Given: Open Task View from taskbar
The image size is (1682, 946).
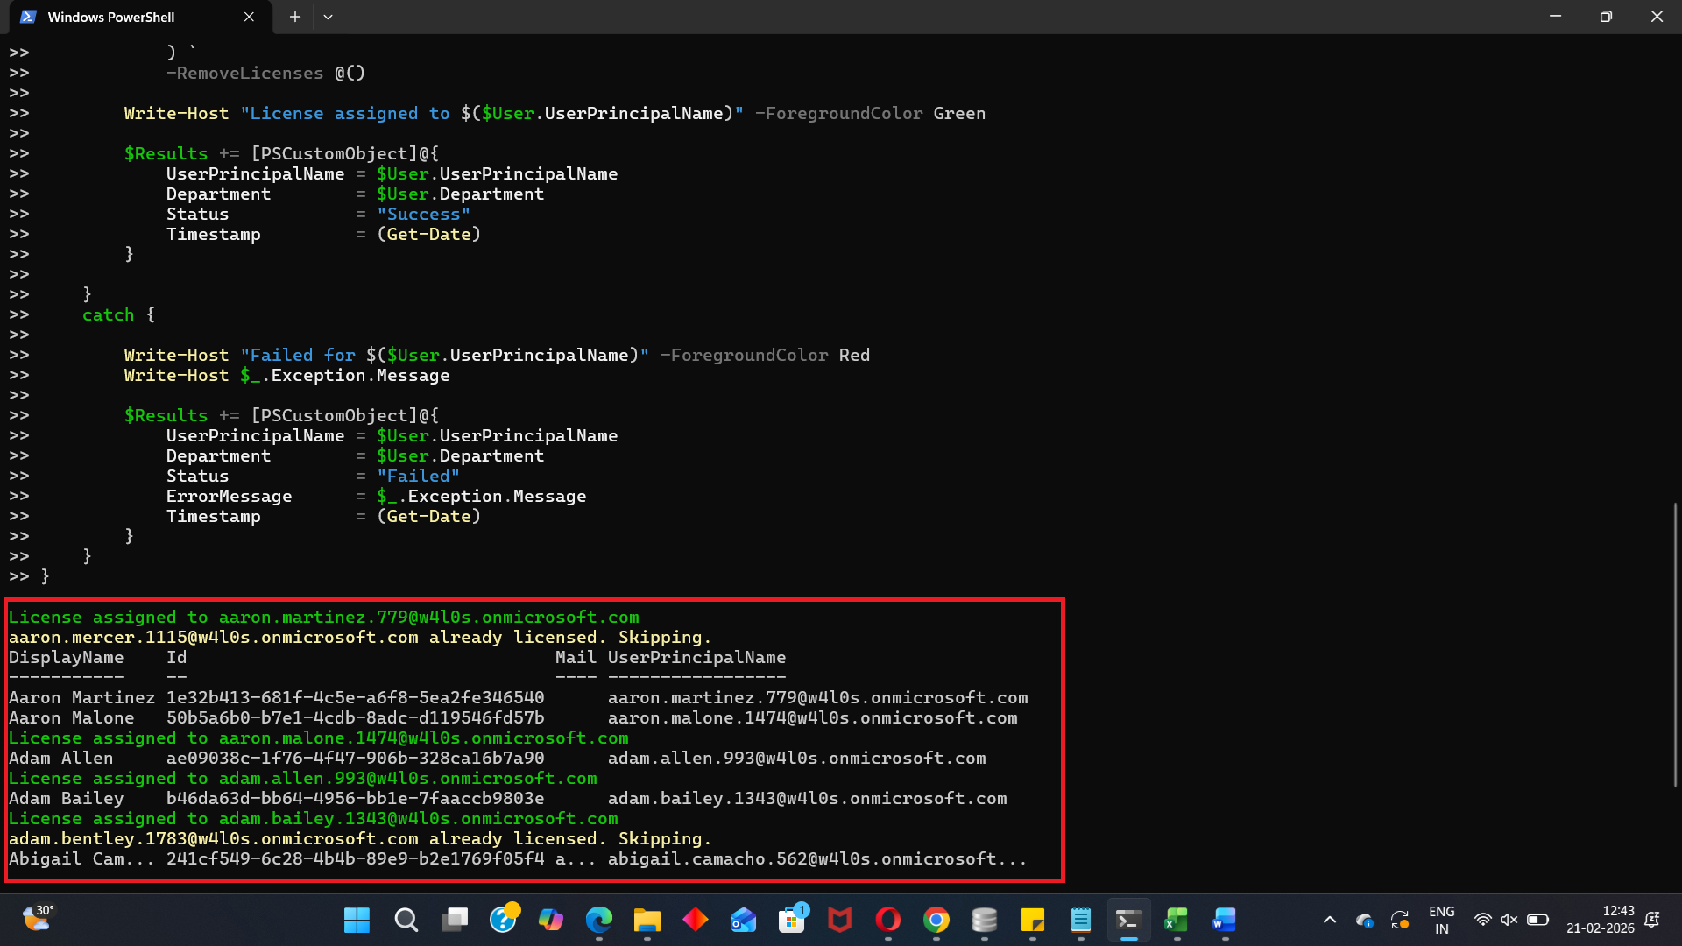Looking at the screenshot, I should pos(454,920).
